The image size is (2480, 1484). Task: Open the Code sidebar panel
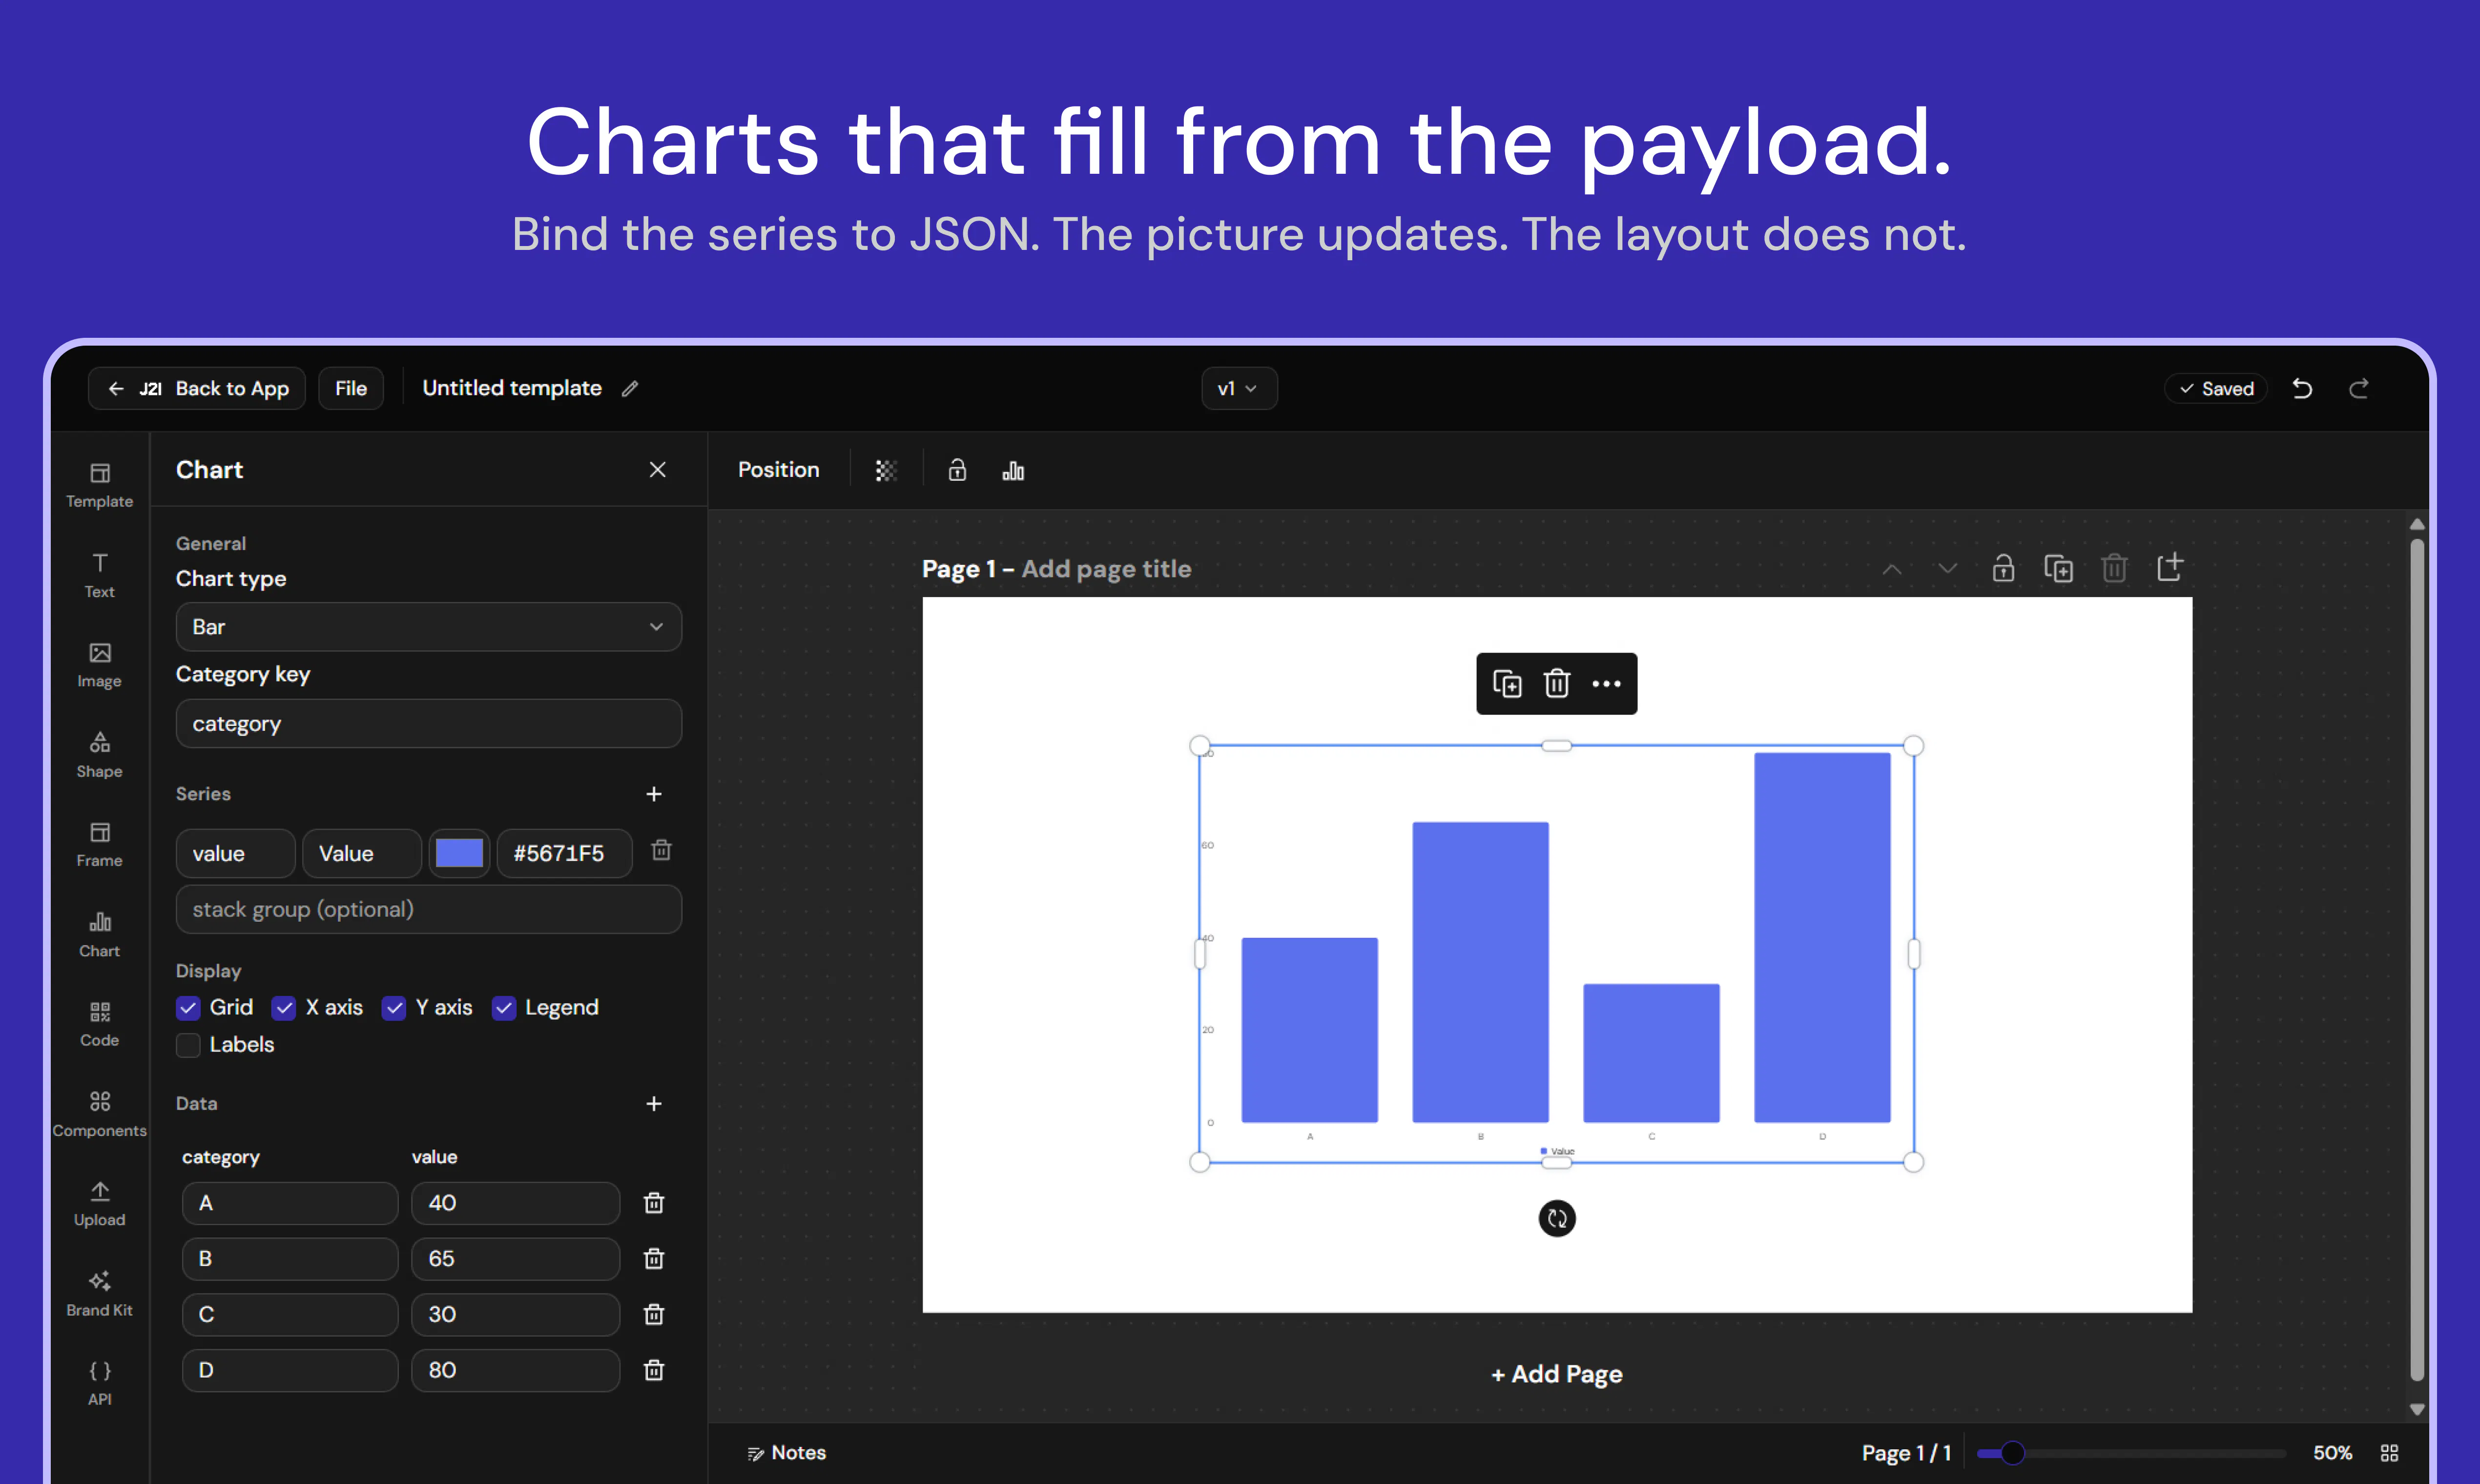pyautogui.click(x=99, y=1024)
